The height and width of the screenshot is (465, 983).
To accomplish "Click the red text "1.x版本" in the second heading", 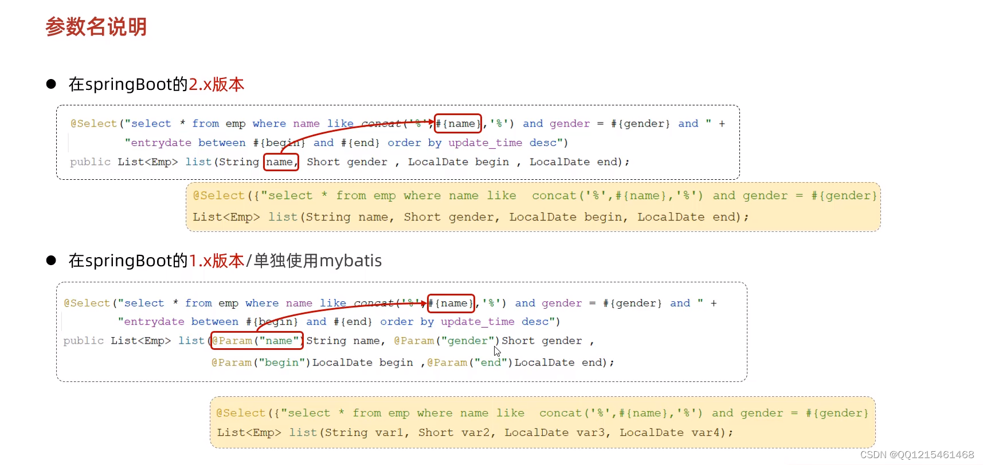I will [217, 261].
